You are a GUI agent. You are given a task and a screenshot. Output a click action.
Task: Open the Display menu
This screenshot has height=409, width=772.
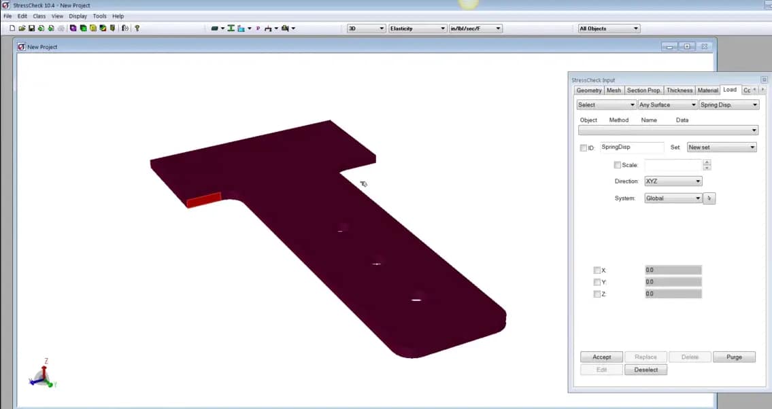(78, 16)
